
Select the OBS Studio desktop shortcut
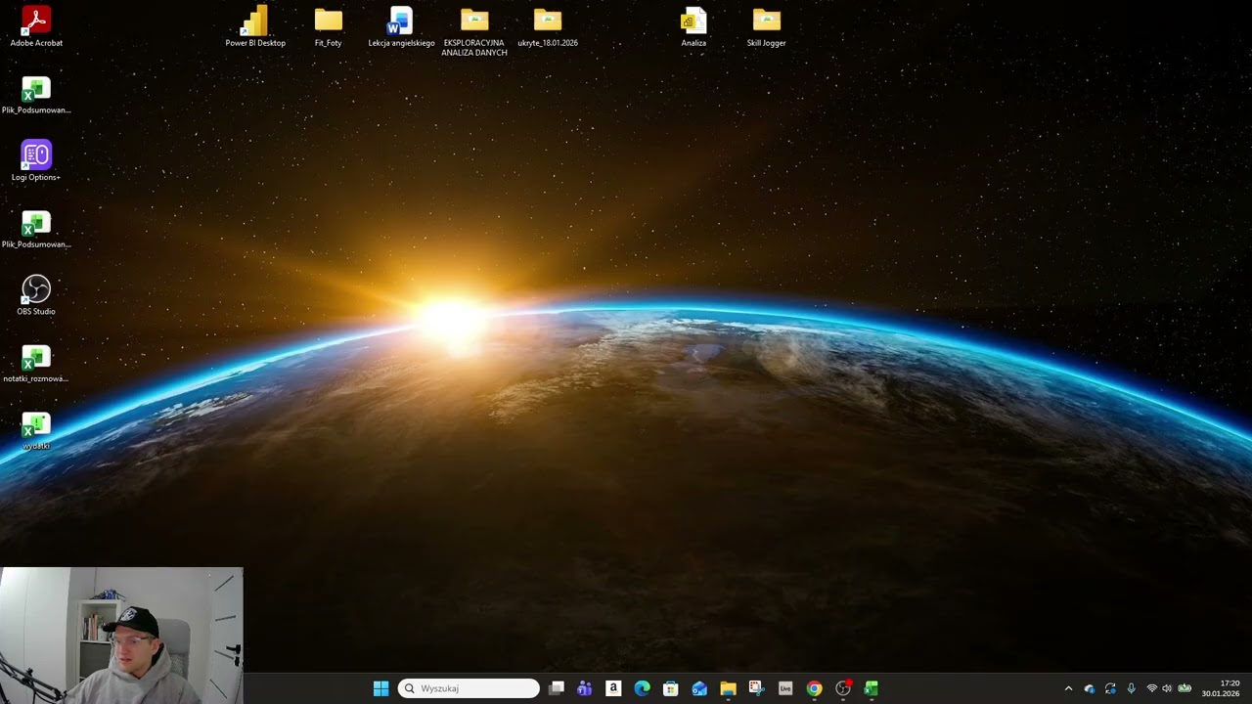(x=36, y=294)
